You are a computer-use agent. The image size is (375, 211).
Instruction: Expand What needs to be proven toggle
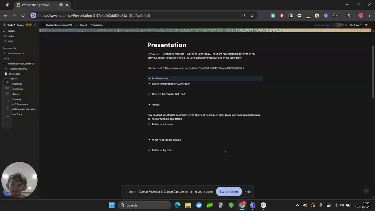[149, 140]
